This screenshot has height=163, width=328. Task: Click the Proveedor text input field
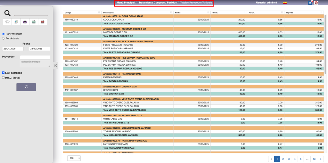(35, 57)
